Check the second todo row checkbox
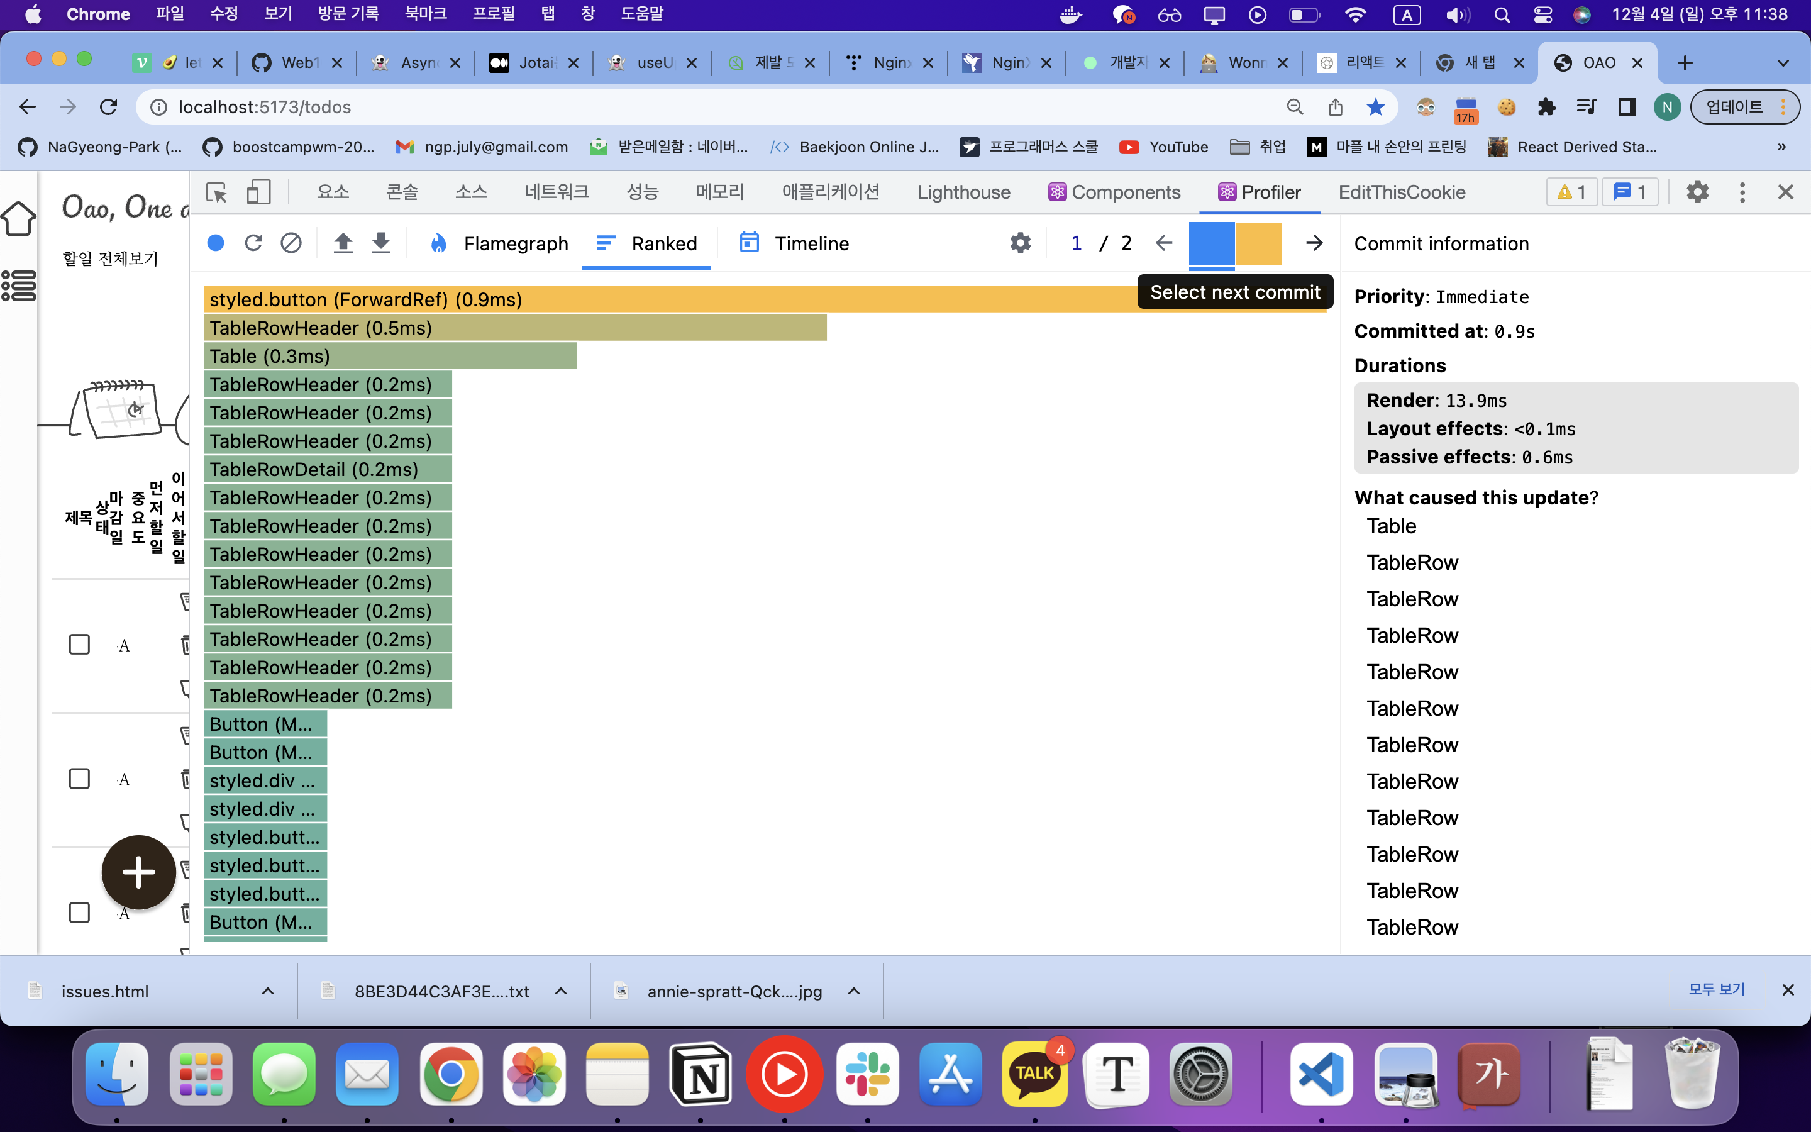Screen dimensions: 1811x1132 [79, 779]
